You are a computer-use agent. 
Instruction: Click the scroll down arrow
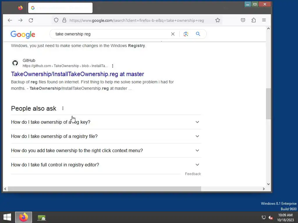[x=268, y=184]
